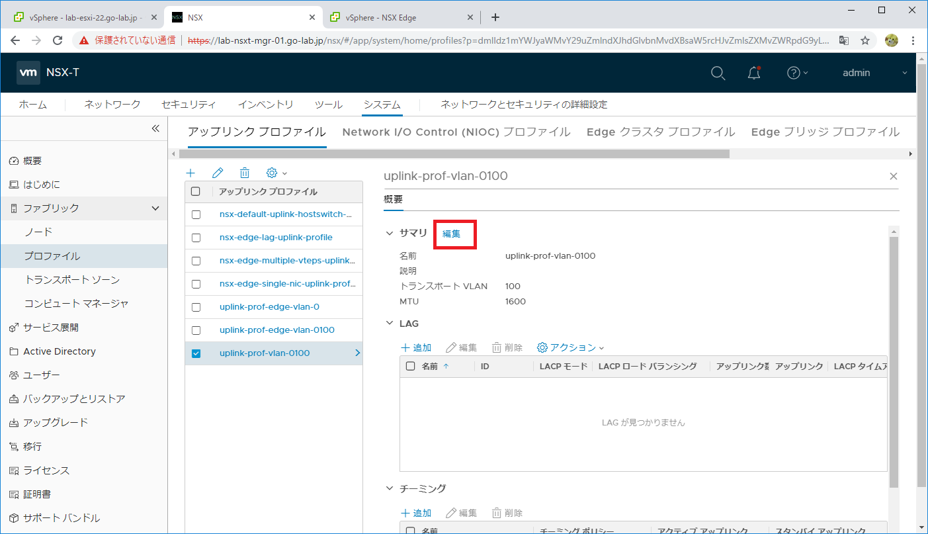Check the nsx-default-uplink-hostswitch profile checkbox

196,214
